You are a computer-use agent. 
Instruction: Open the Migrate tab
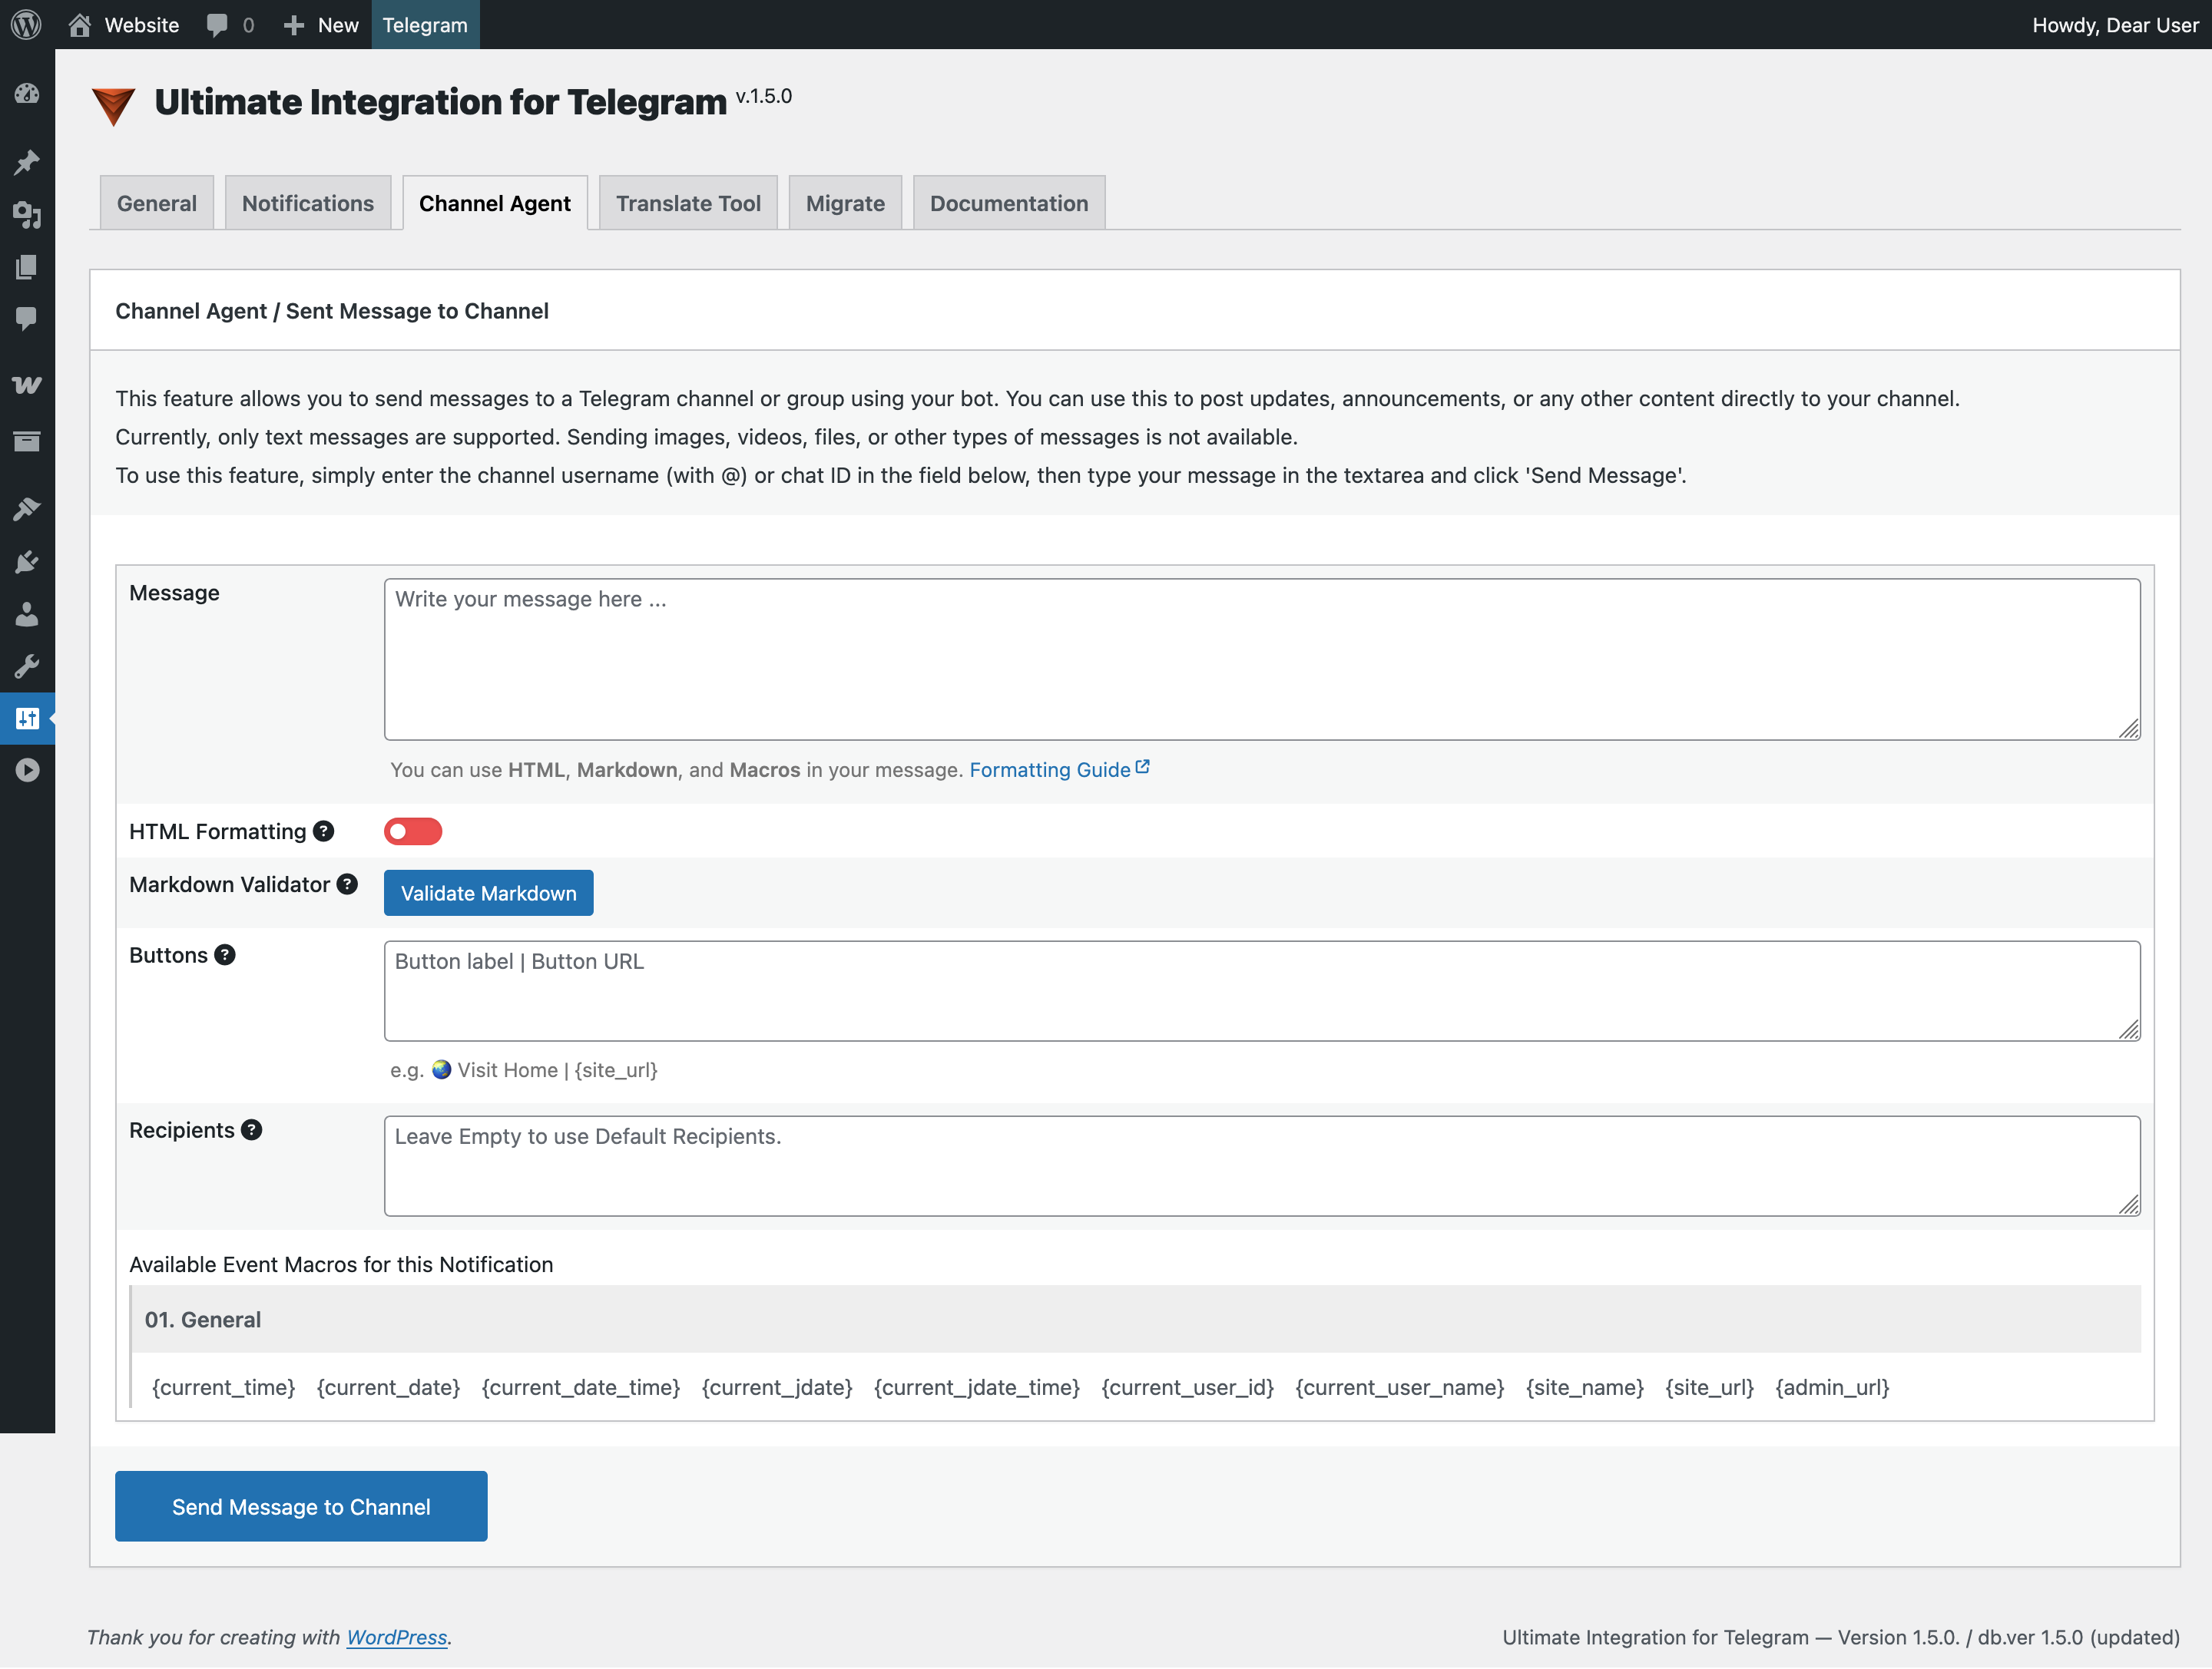(845, 203)
